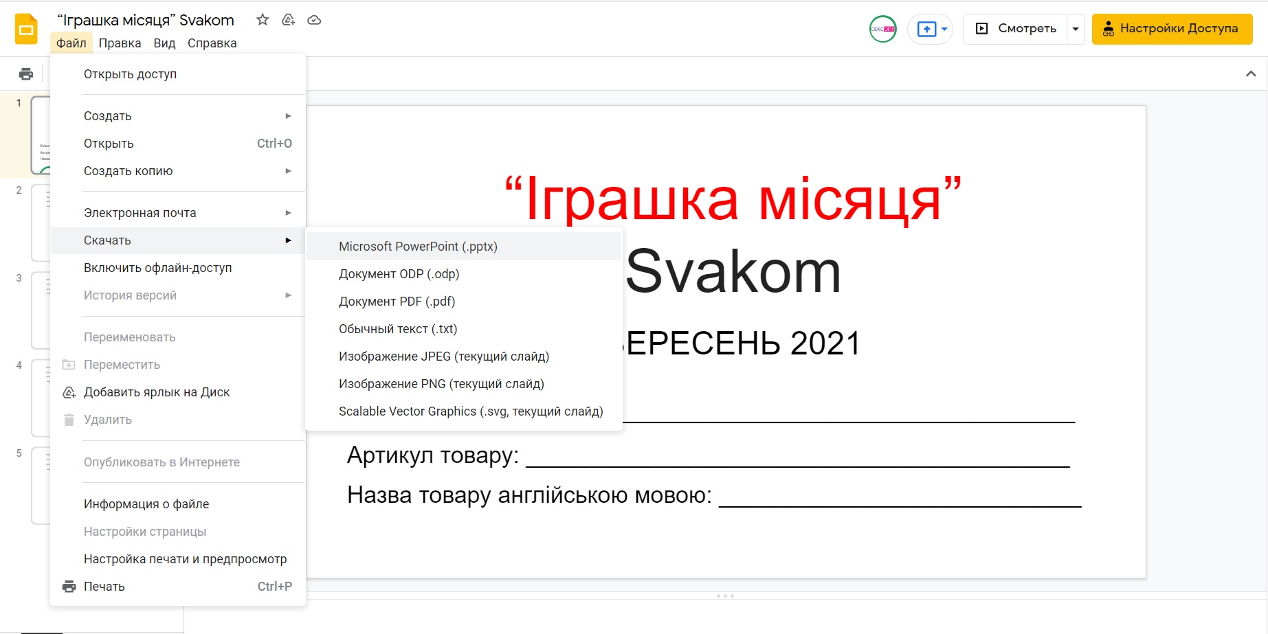Collapse the toolbar with the up chevron
The height and width of the screenshot is (634, 1268).
tap(1250, 74)
